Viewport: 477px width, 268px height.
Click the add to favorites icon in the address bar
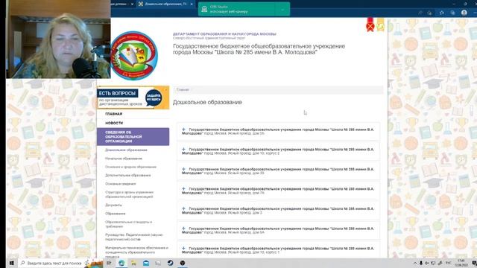[x=429, y=13]
